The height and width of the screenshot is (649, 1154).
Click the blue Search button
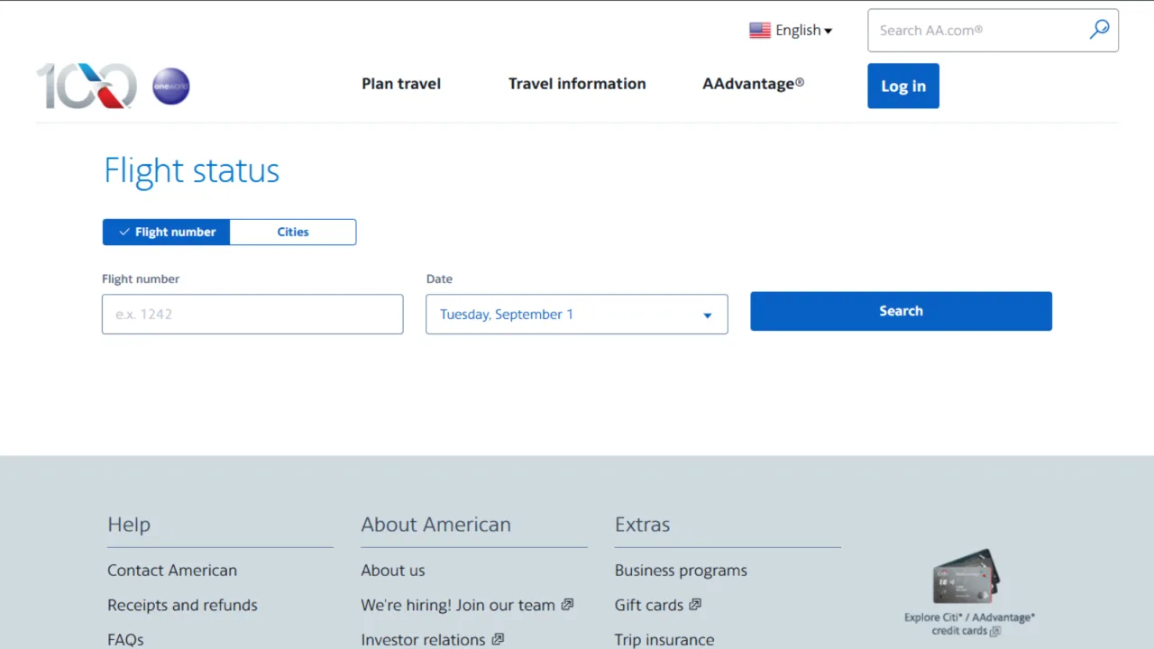pyautogui.click(x=902, y=311)
